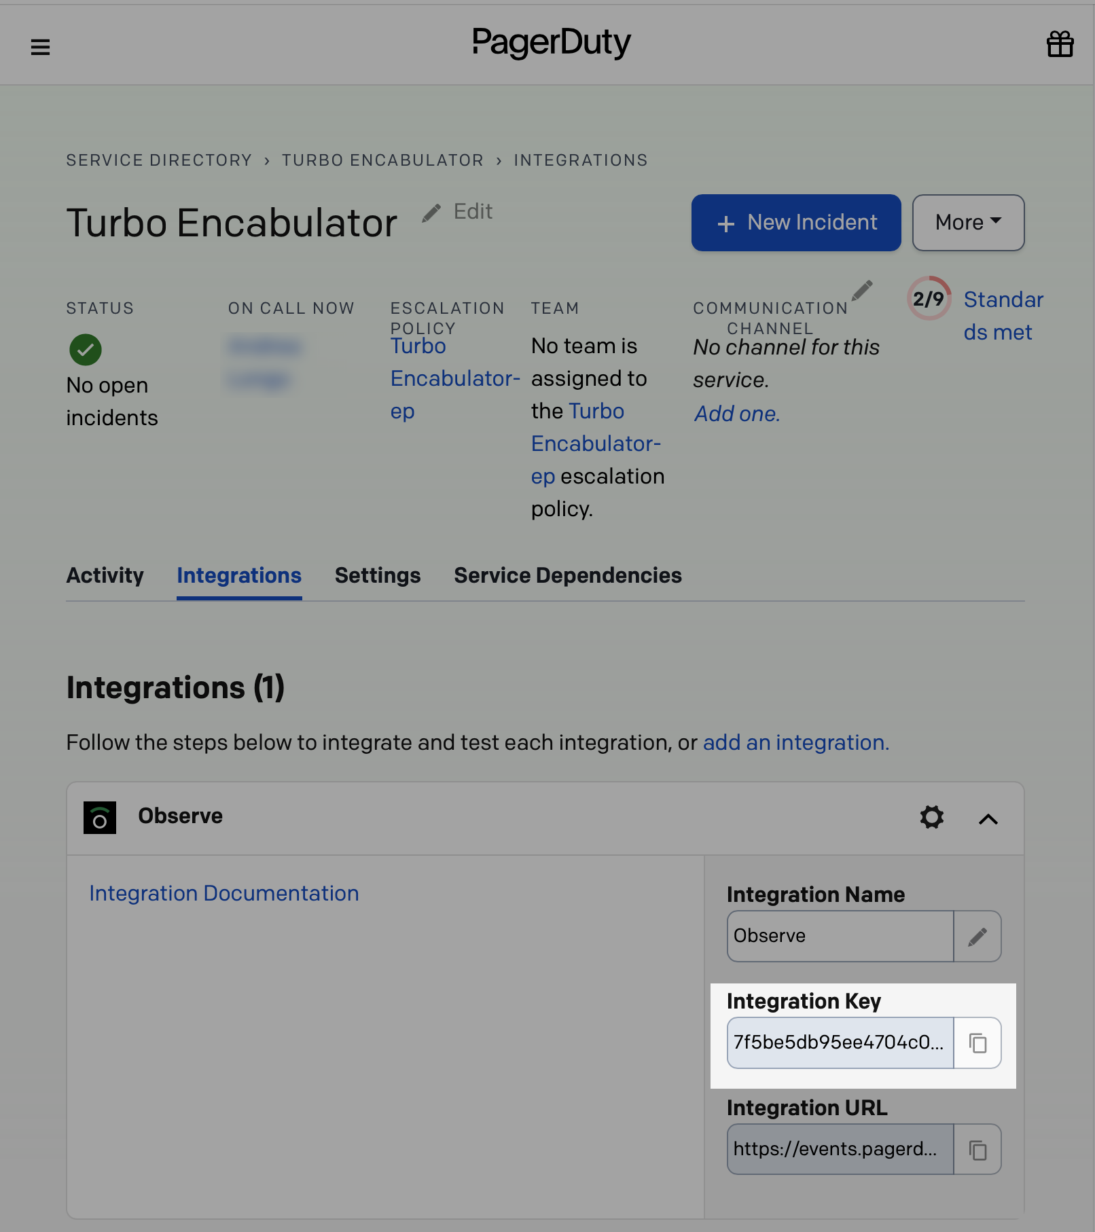1095x1232 pixels.
Task: Click the add an integration link
Action: 796,743
